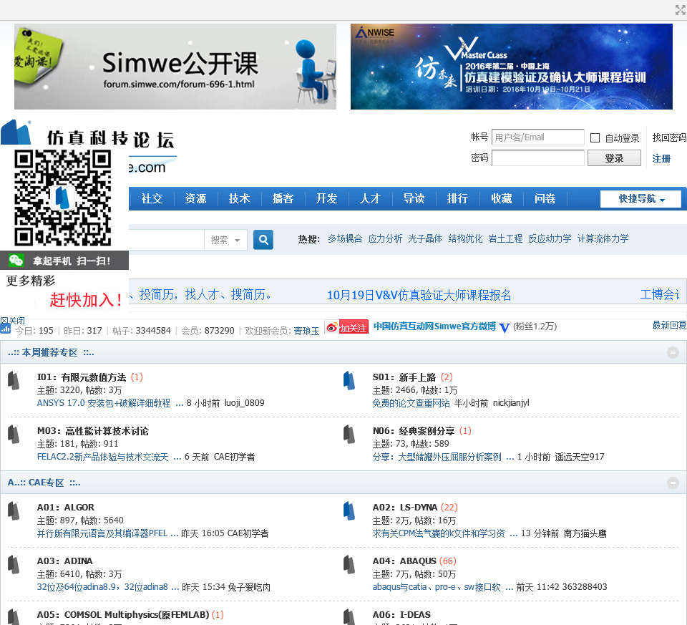Screen dimensions: 687x625
Task: Click hot search term 应力分析
Action: pos(385,239)
